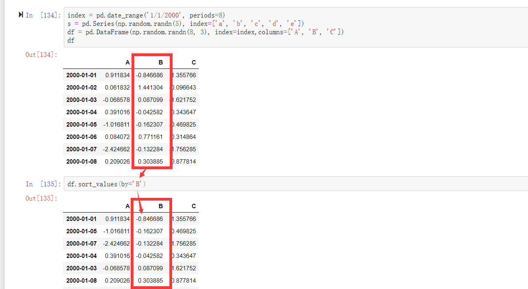This screenshot has height=289, width=528.
Task: Click value -0.846686 in first table
Action: [149, 75]
